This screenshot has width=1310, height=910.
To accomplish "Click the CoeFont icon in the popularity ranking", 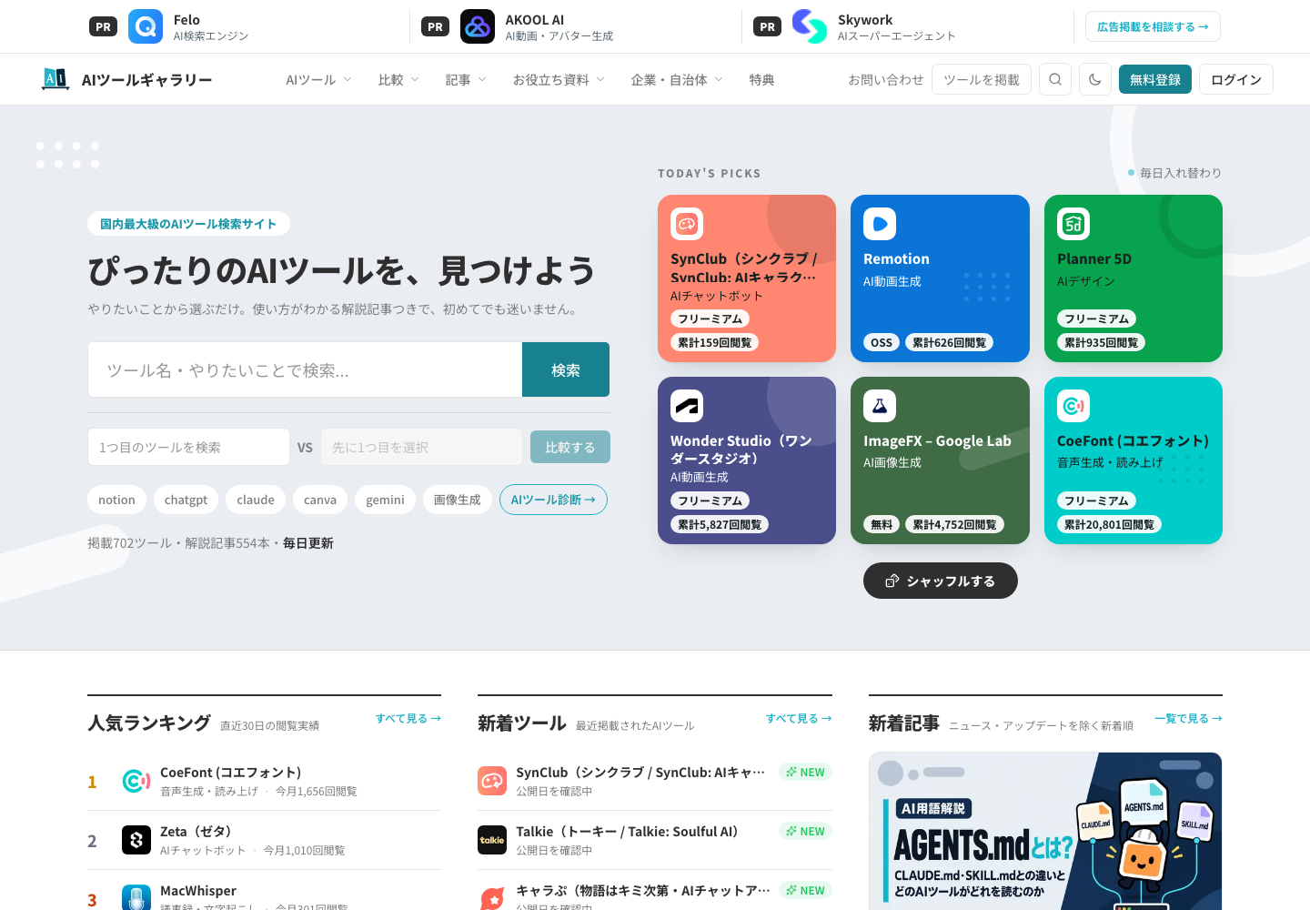I will tap(136, 781).
